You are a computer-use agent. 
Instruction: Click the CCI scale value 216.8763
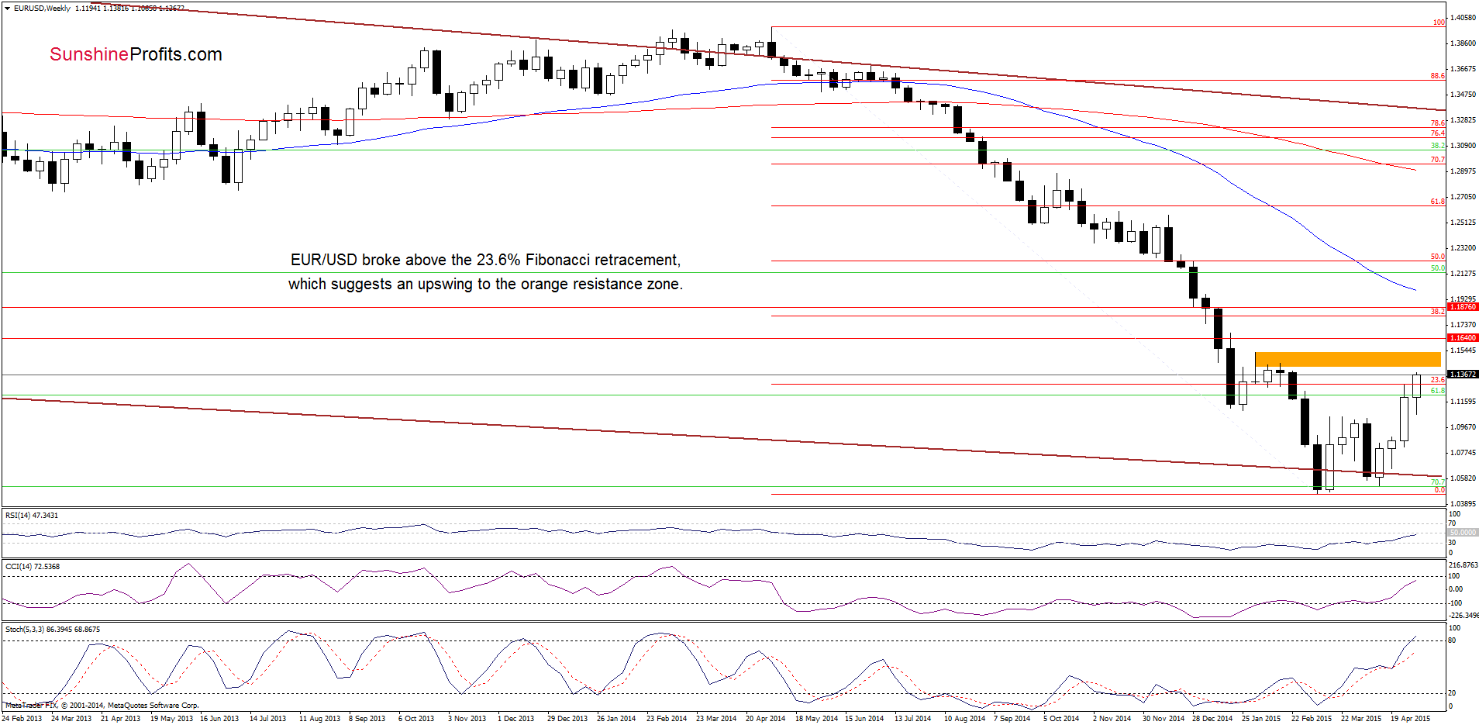point(1463,565)
